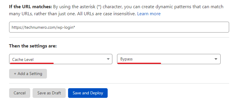This screenshot has height=109, width=252.
Task: Open the Learn more link
Action: click(149, 14)
